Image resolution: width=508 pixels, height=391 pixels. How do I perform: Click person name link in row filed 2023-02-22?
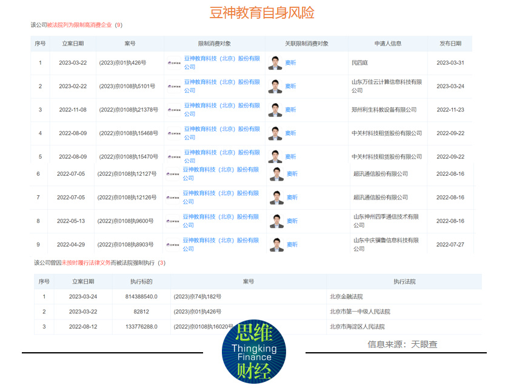(x=290, y=86)
